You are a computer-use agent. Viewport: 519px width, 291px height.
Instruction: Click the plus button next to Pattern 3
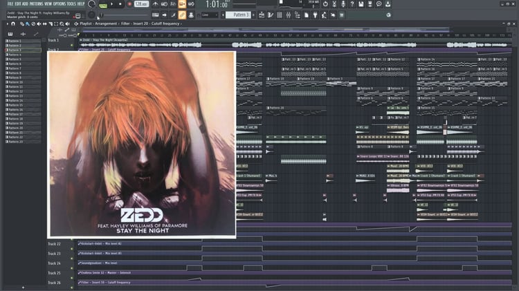pyautogui.click(x=253, y=15)
